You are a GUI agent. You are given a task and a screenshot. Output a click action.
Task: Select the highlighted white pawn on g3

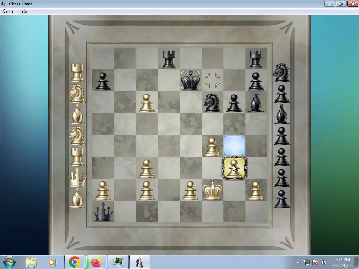point(234,168)
